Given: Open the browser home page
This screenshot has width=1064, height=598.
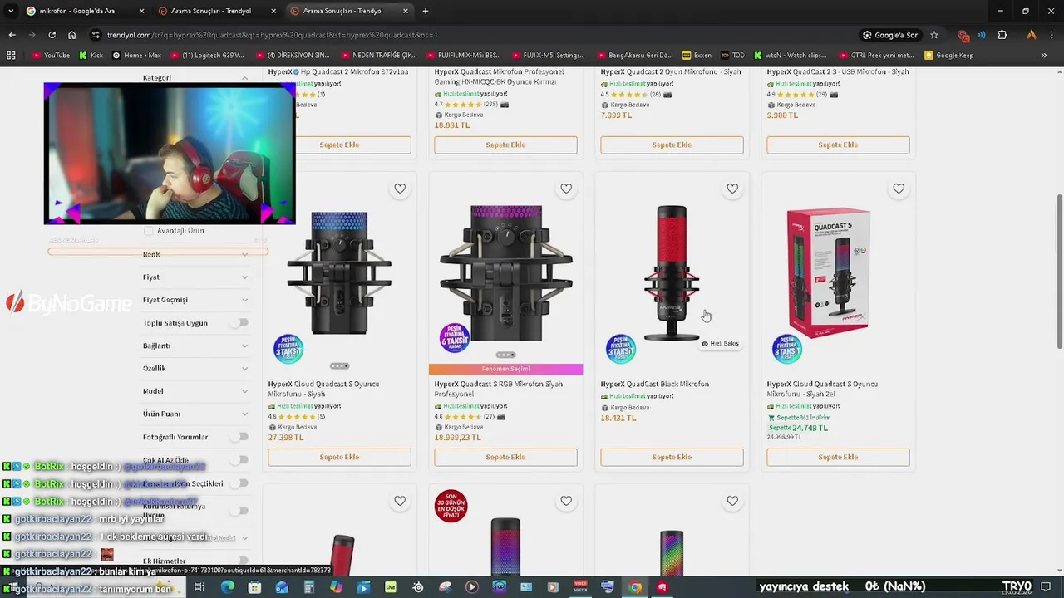Looking at the screenshot, I should [71, 35].
